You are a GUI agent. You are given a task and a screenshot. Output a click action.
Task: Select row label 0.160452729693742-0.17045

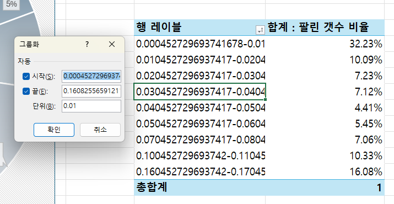point(200,171)
